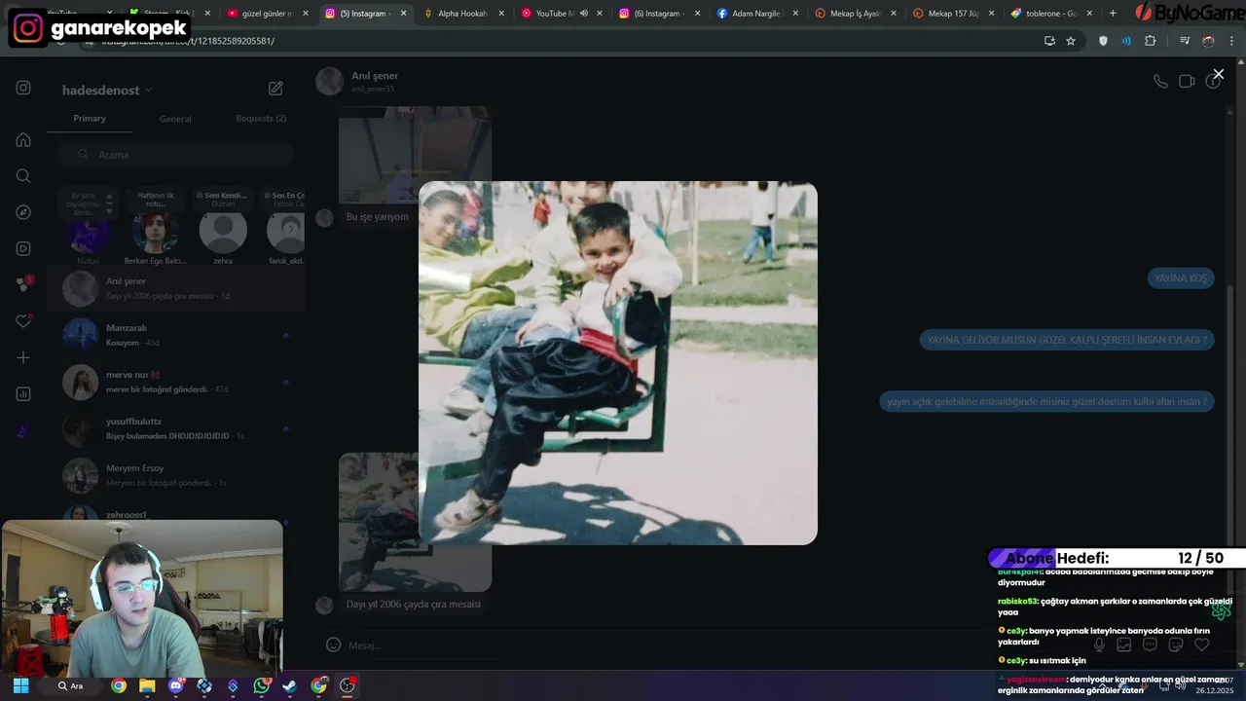Switch to the toblerone Google tab
Viewport: 1246px width, 701px height.
tap(1049, 14)
